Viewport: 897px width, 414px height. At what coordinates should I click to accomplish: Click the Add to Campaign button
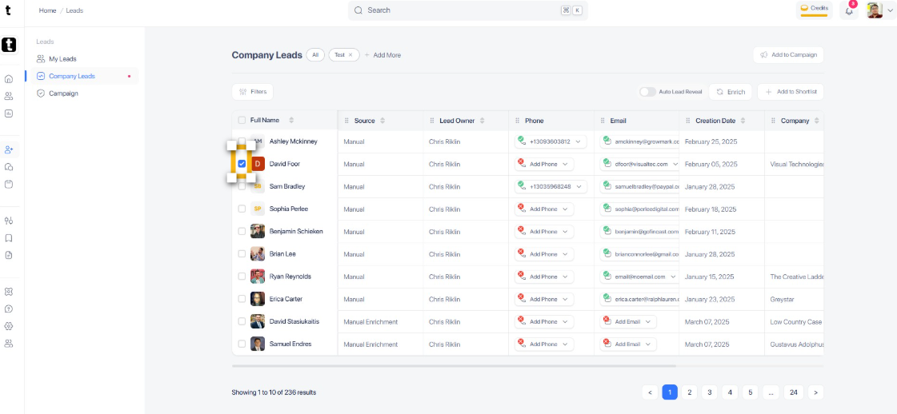click(x=788, y=55)
